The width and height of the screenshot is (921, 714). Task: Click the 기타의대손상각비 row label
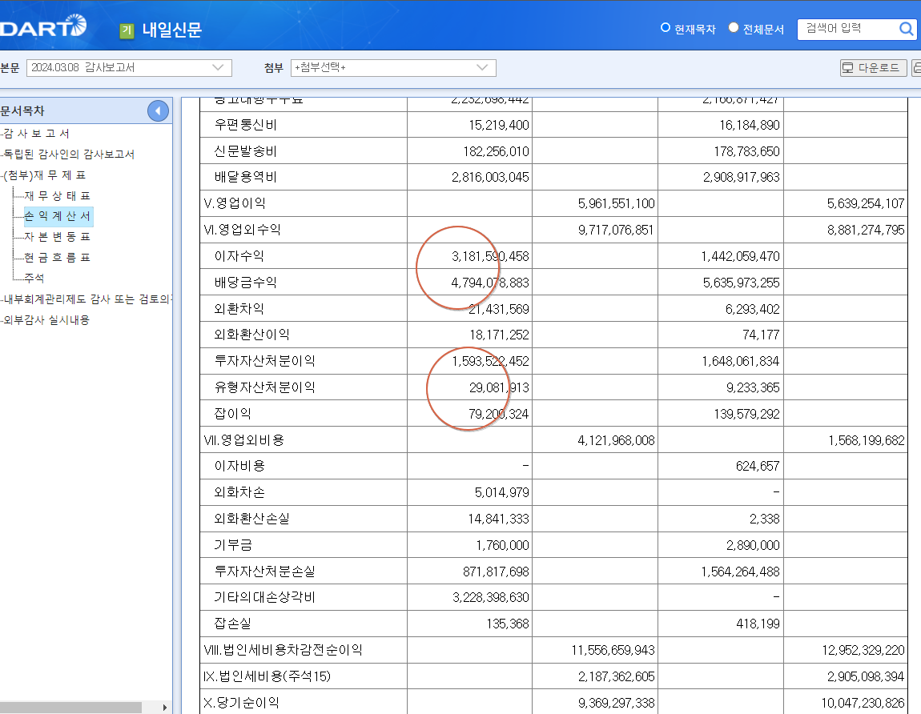click(x=264, y=597)
